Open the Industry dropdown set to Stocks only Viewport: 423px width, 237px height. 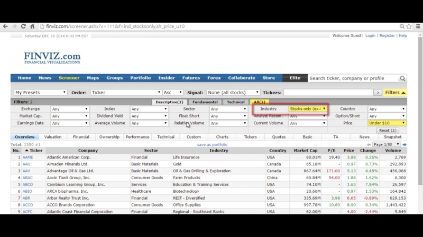coord(308,109)
